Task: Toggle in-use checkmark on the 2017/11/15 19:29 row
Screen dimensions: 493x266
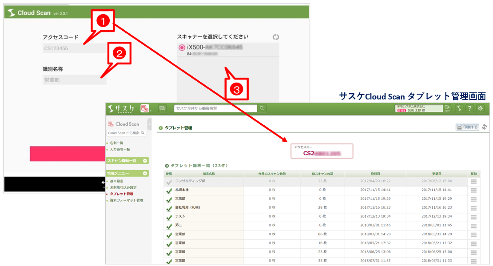Action: click(x=169, y=199)
